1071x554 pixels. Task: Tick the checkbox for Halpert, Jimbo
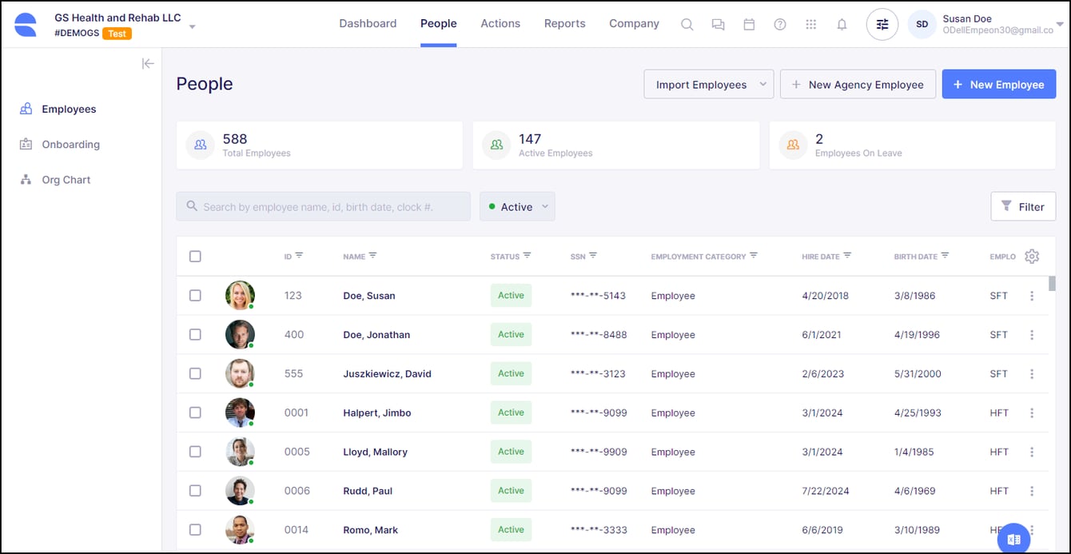[x=195, y=413]
